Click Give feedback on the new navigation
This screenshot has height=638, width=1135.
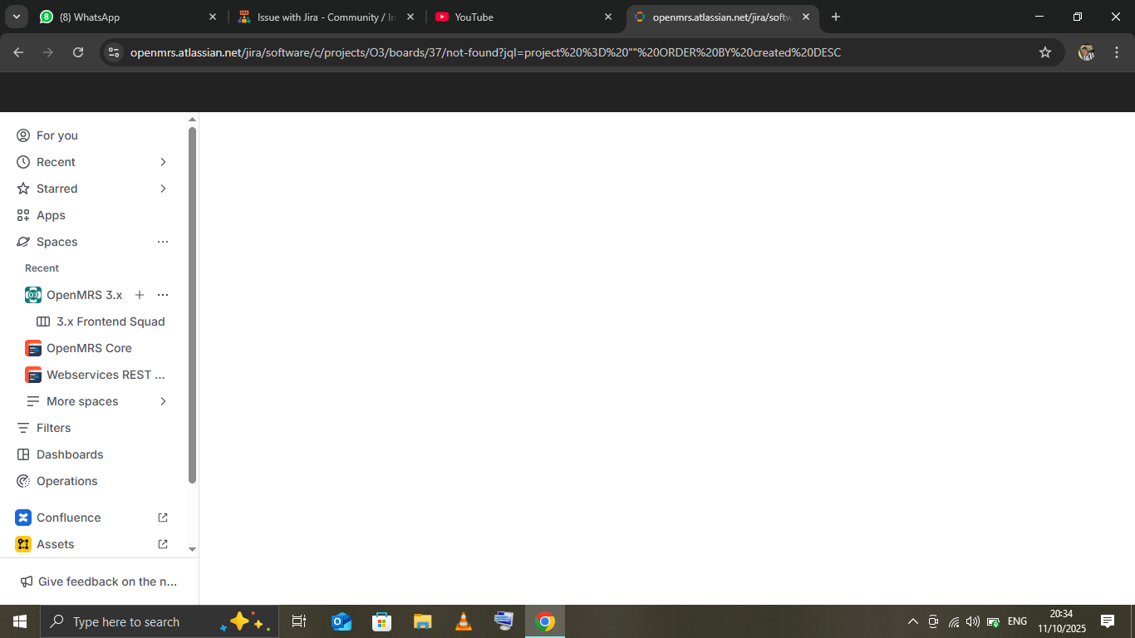point(107,582)
